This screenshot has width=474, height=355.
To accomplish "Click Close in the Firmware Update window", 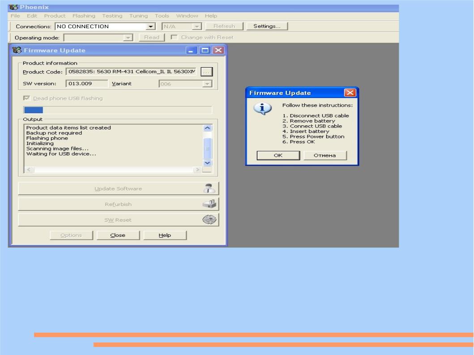I will pos(118,235).
